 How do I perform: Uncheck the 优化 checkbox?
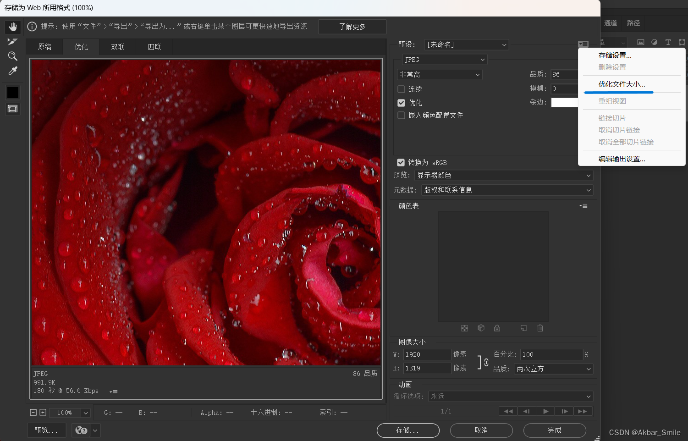pyautogui.click(x=401, y=103)
